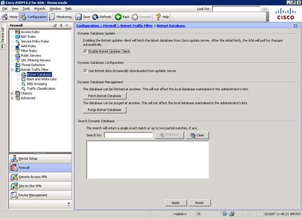Open the Wizards menu

click(x=39, y=9)
